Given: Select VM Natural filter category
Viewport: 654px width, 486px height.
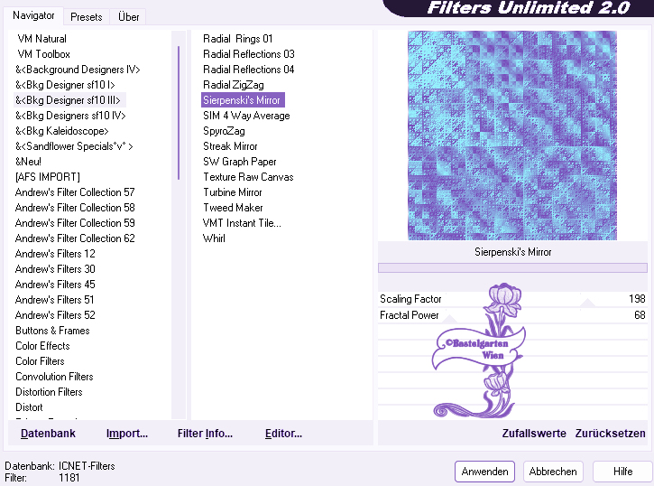Looking at the screenshot, I should point(41,39).
